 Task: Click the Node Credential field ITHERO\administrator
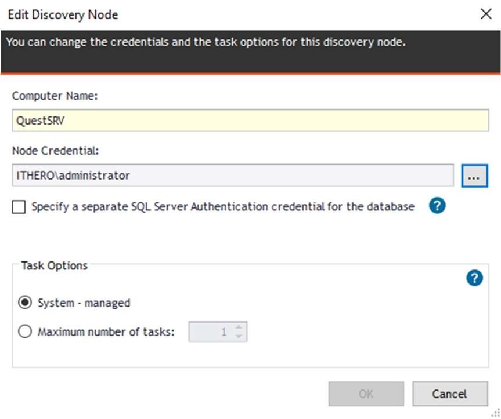tap(232, 175)
